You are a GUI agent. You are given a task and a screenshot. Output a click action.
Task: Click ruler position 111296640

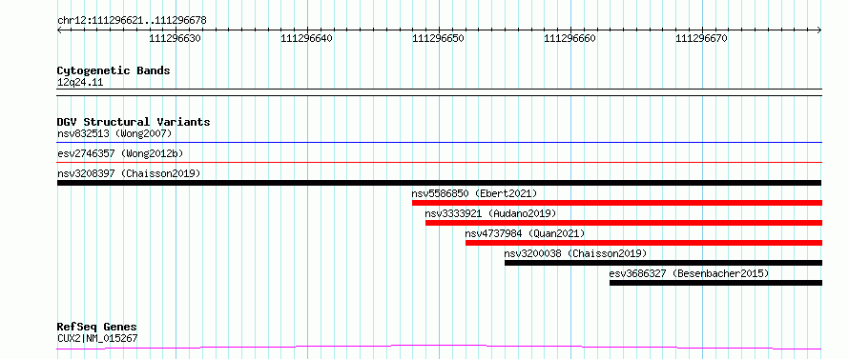[306, 38]
